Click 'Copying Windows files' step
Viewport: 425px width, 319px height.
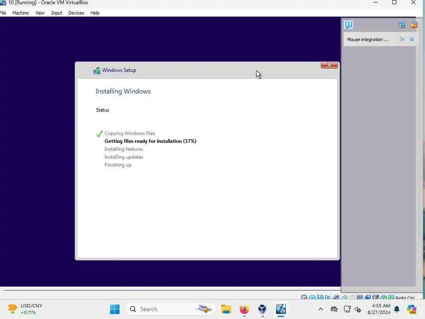click(x=129, y=133)
